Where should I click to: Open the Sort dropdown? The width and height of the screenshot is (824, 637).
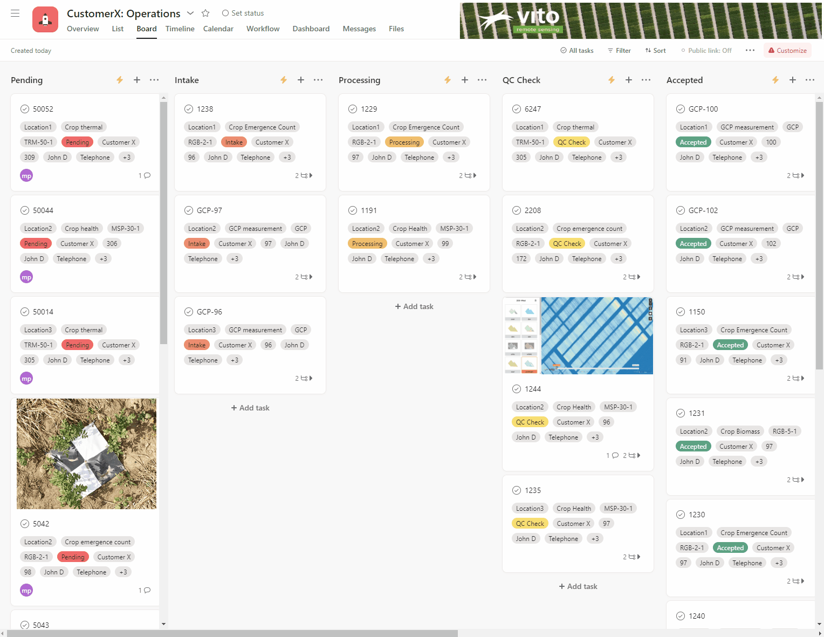pyautogui.click(x=655, y=50)
